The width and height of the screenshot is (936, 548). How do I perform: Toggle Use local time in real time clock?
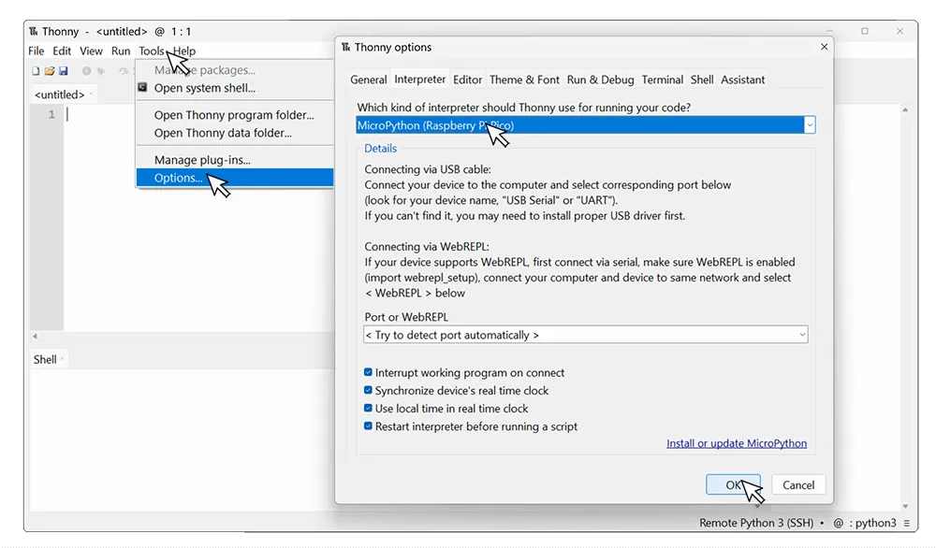click(369, 409)
